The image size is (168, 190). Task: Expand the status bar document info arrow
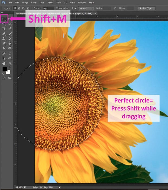pyautogui.click(x=59, y=188)
